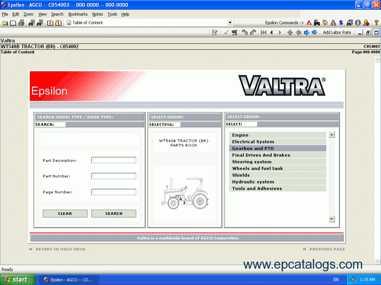Open the small dropdown beside the note icon

click(220, 32)
